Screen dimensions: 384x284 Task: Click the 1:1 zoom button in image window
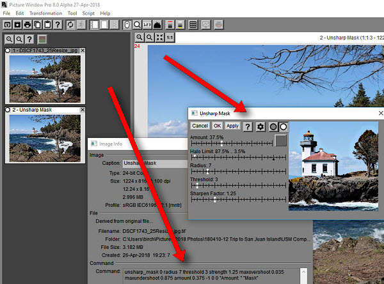pos(170,38)
